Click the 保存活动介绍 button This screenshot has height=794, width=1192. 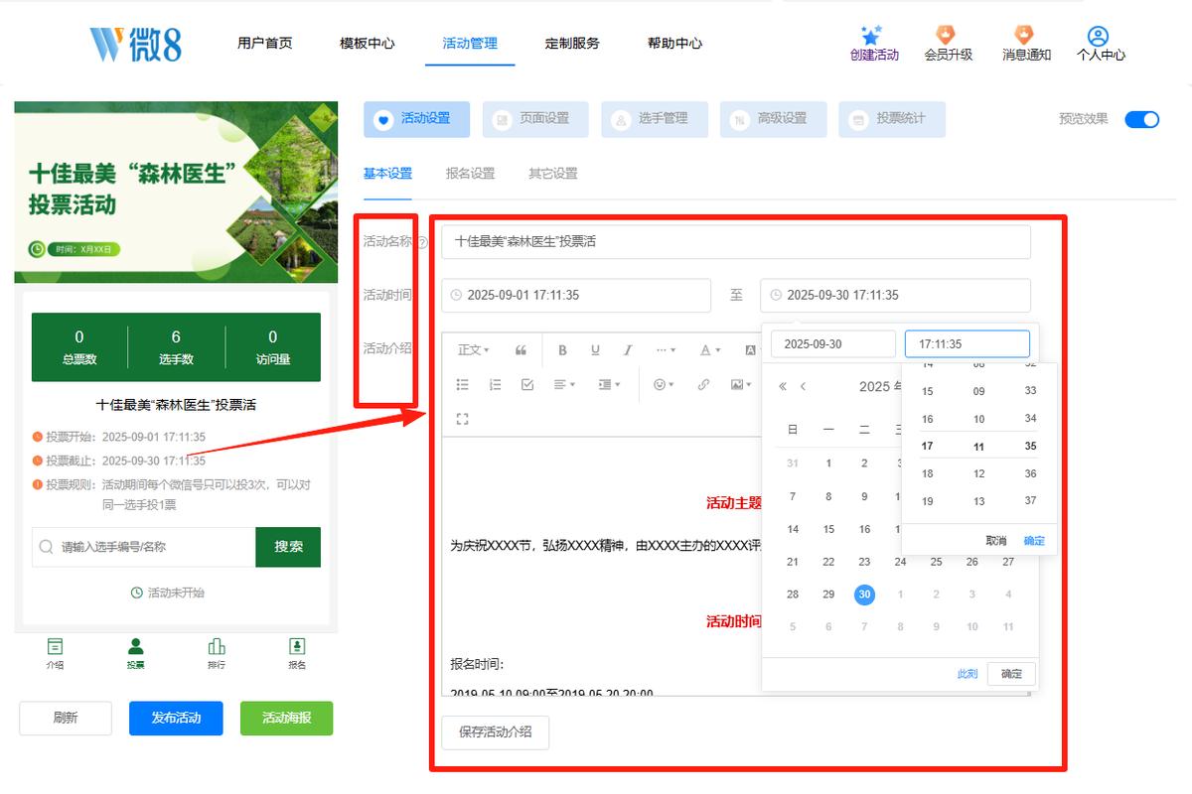(x=495, y=732)
